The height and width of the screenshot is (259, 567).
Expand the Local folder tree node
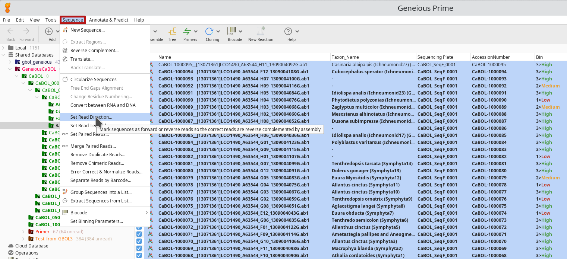point(3,48)
